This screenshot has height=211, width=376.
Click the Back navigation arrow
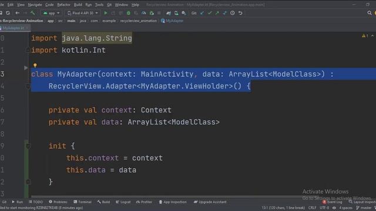17,13
